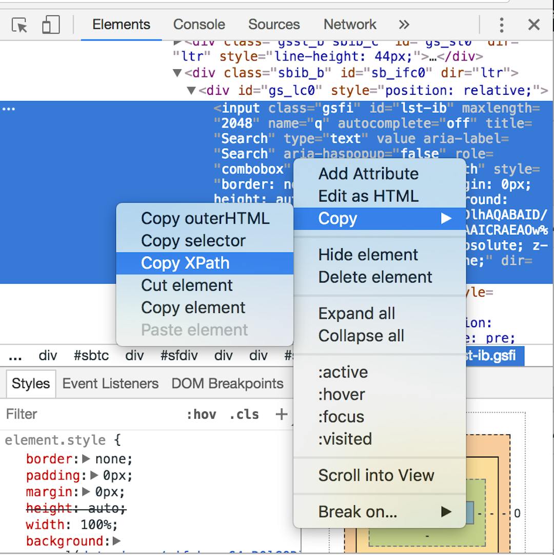Select Hide element in the context menu
Screen dimensions: 554x555
367,254
